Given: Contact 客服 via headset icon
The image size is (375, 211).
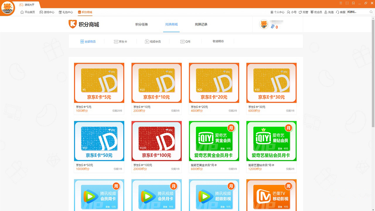Looking at the screenshot, I should click(337, 12).
